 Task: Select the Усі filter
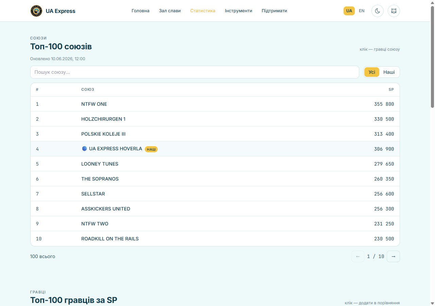372,72
